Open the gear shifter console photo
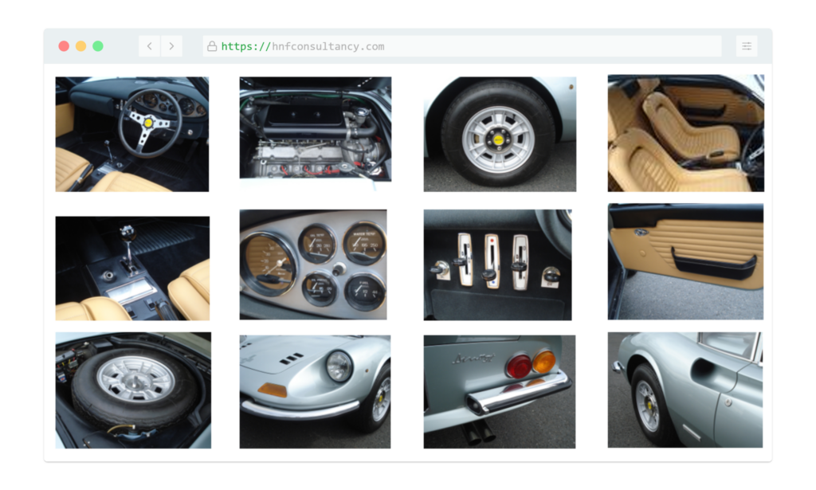 [x=132, y=269]
